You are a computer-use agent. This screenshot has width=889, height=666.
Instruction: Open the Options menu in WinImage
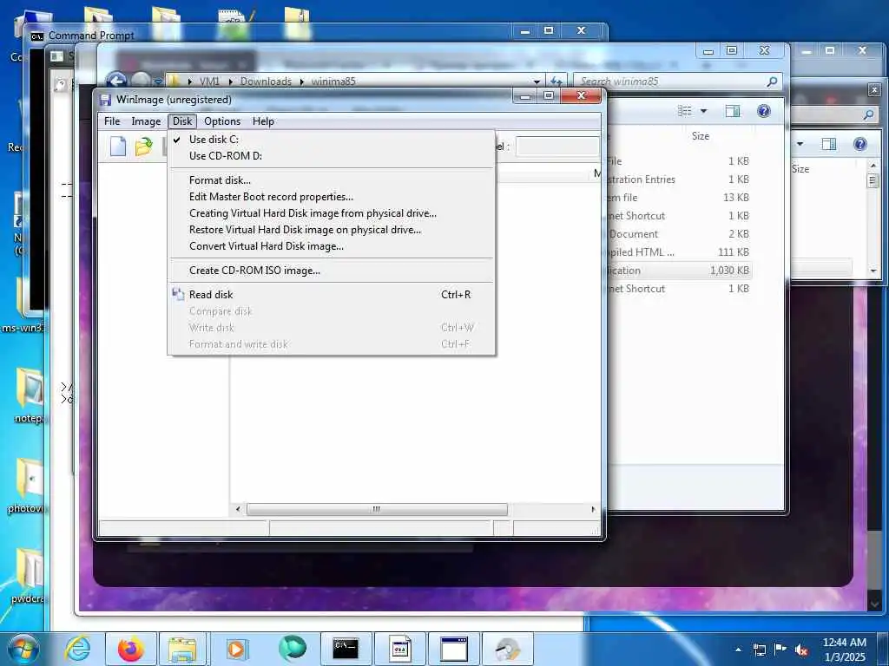click(x=221, y=121)
